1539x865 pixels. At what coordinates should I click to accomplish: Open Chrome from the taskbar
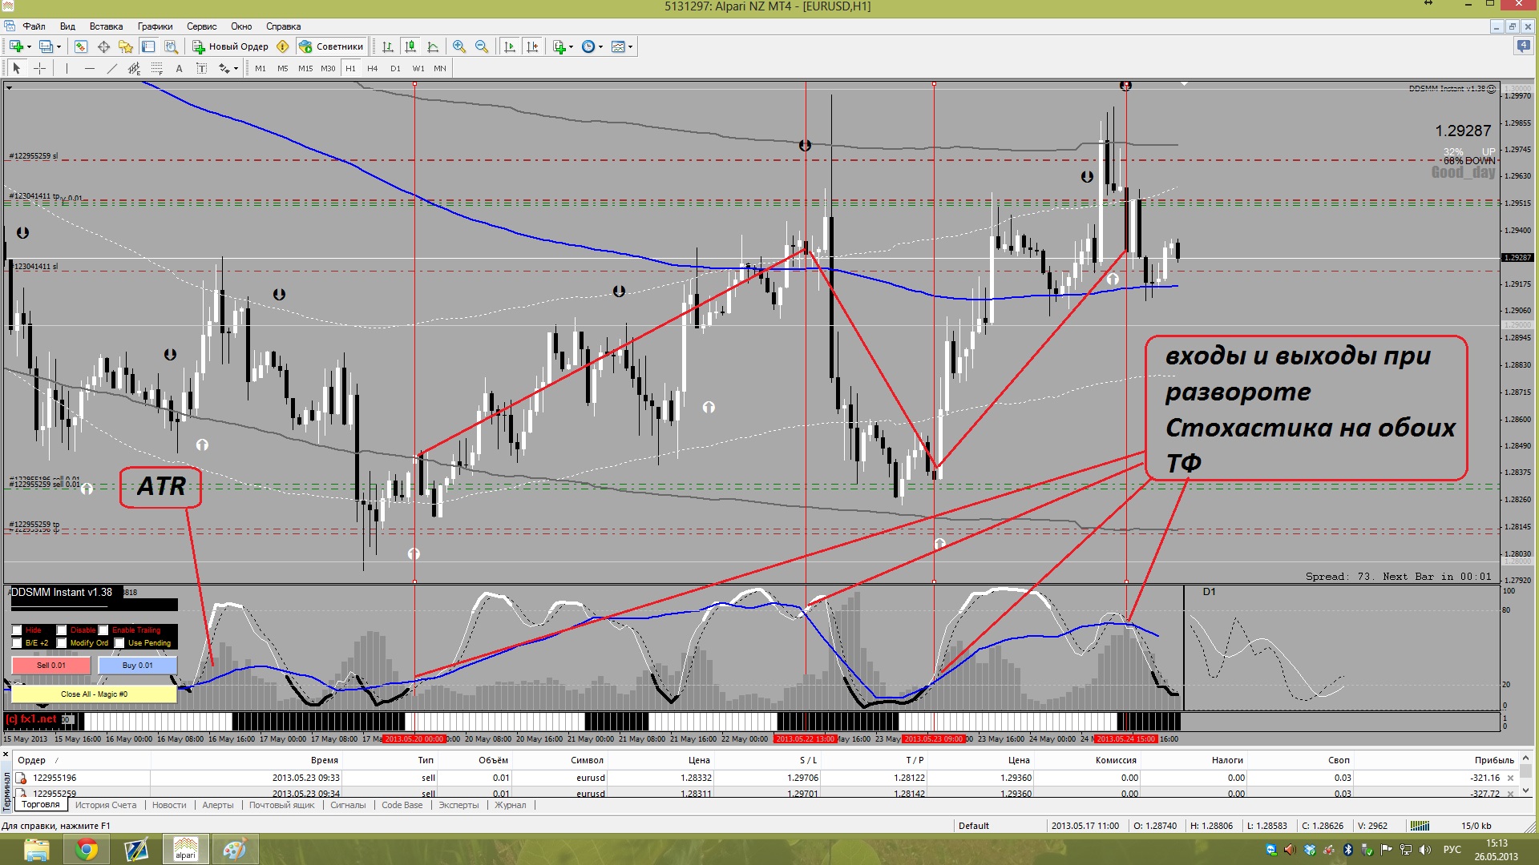click(x=87, y=849)
